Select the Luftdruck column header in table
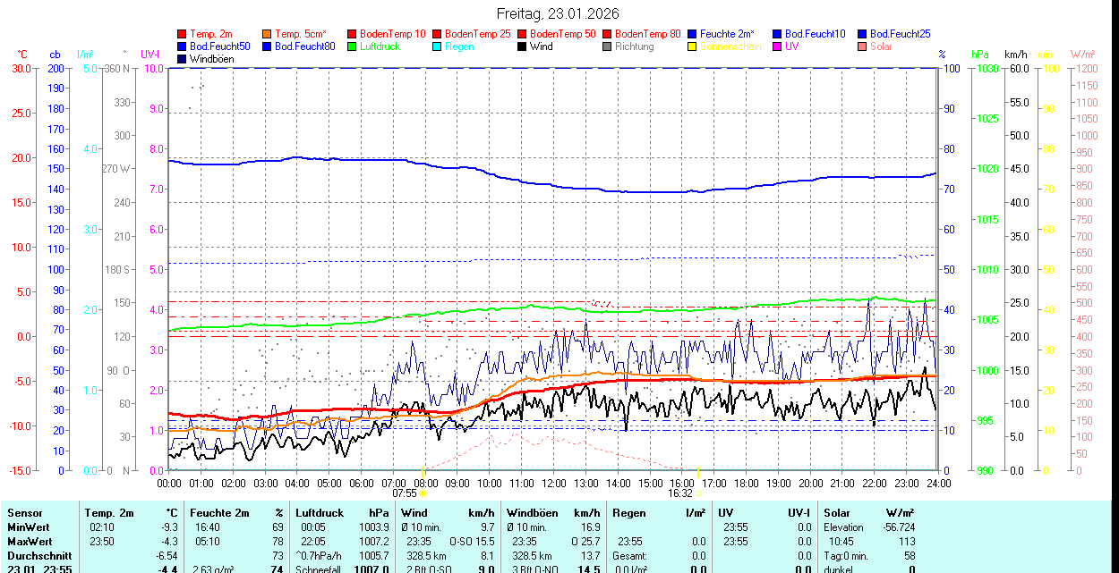 [x=320, y=513]
